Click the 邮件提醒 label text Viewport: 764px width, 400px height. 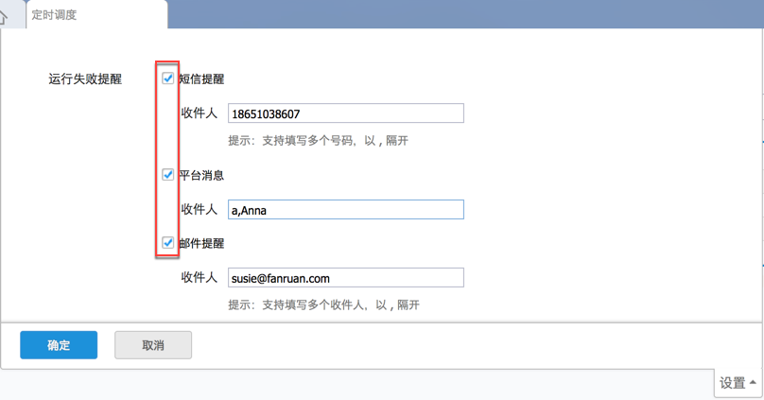tap(201, 244)
